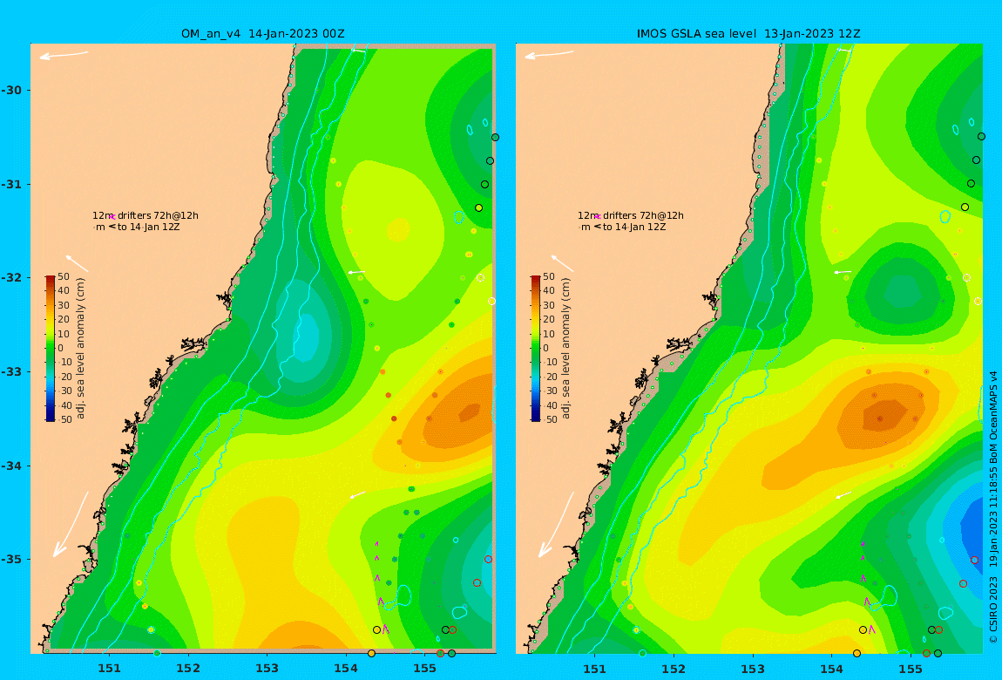The width and height of the screenshot is (1002, 680).
Task: Click the white arrow in left map's top-left corner
Action: pyautogui.click(x=64, y=55)
